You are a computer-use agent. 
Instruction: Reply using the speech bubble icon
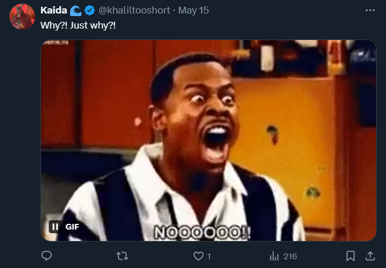click(x=47, y=256)
